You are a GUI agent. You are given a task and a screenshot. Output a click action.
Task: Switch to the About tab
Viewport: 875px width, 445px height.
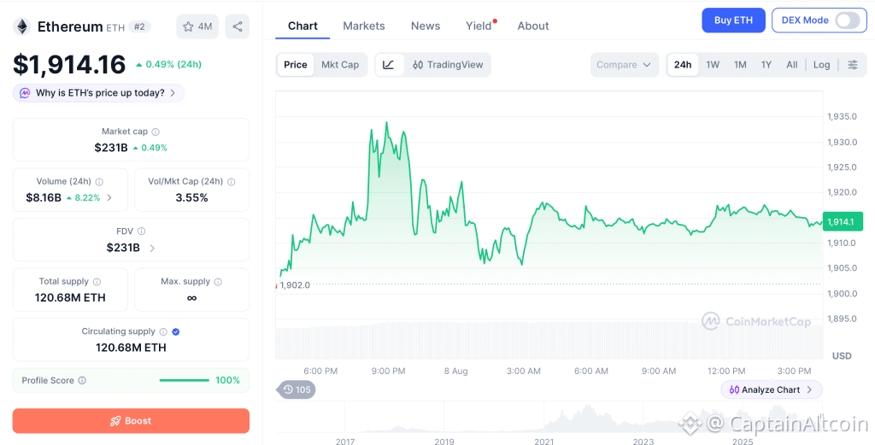(x=533, y=26)
